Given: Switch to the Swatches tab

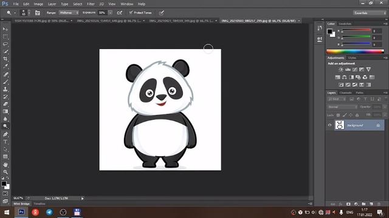Looking at the screenshot, I should pyautogui.click(x=345, y=24).
